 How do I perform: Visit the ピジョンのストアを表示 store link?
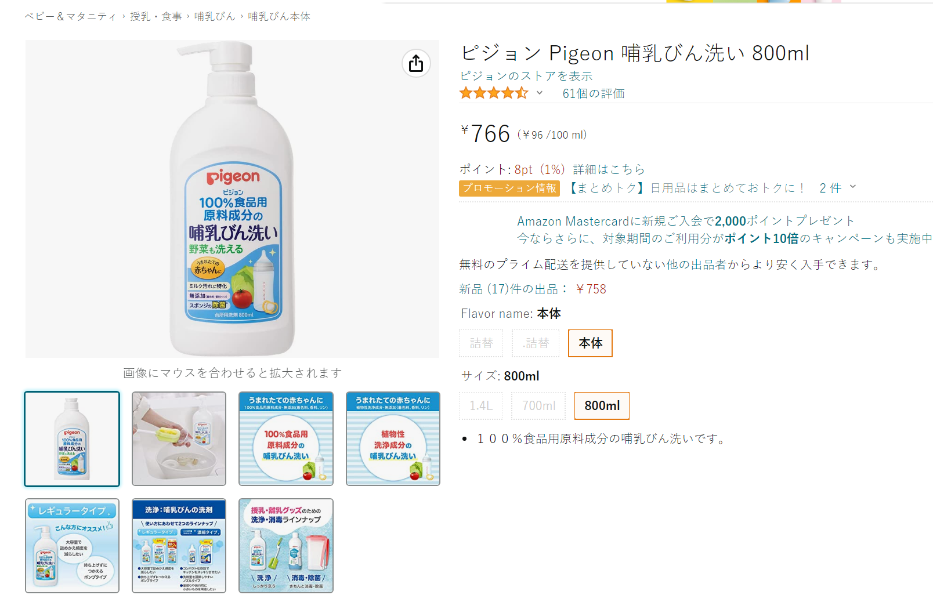coord(526,76)
